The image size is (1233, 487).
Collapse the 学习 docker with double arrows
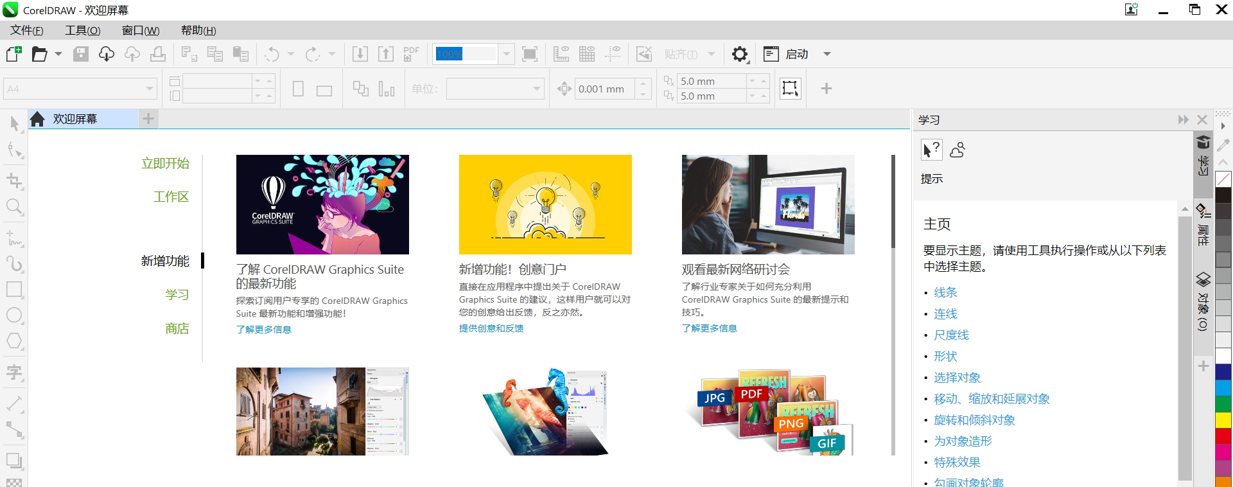tap(1184, 120)
